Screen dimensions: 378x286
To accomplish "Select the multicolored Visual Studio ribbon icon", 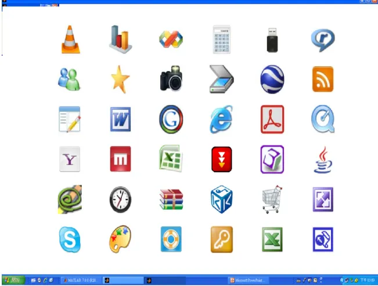I will pos(171,39).
